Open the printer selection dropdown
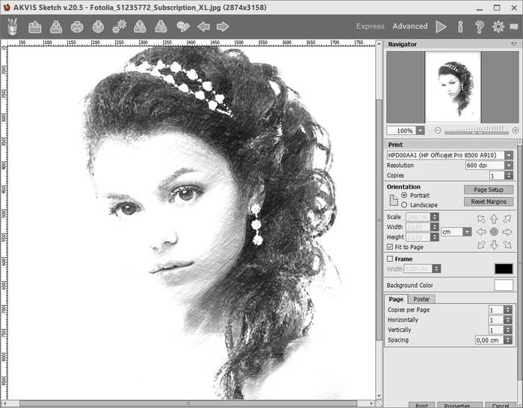This screenshot has width=523, height=408. (x=509, y=155)
